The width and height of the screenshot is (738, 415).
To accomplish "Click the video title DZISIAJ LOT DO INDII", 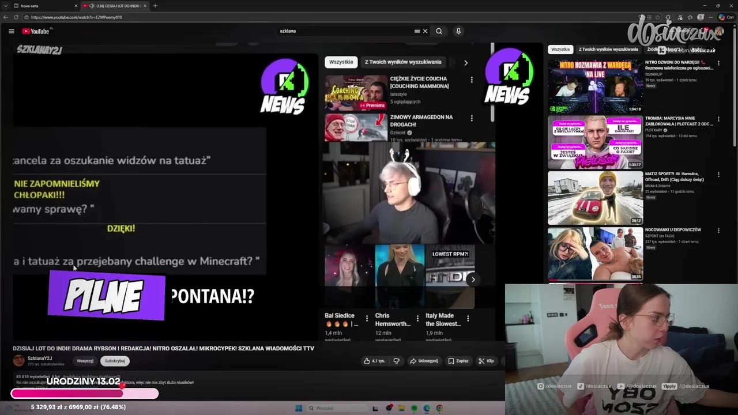I will [163, 349].
